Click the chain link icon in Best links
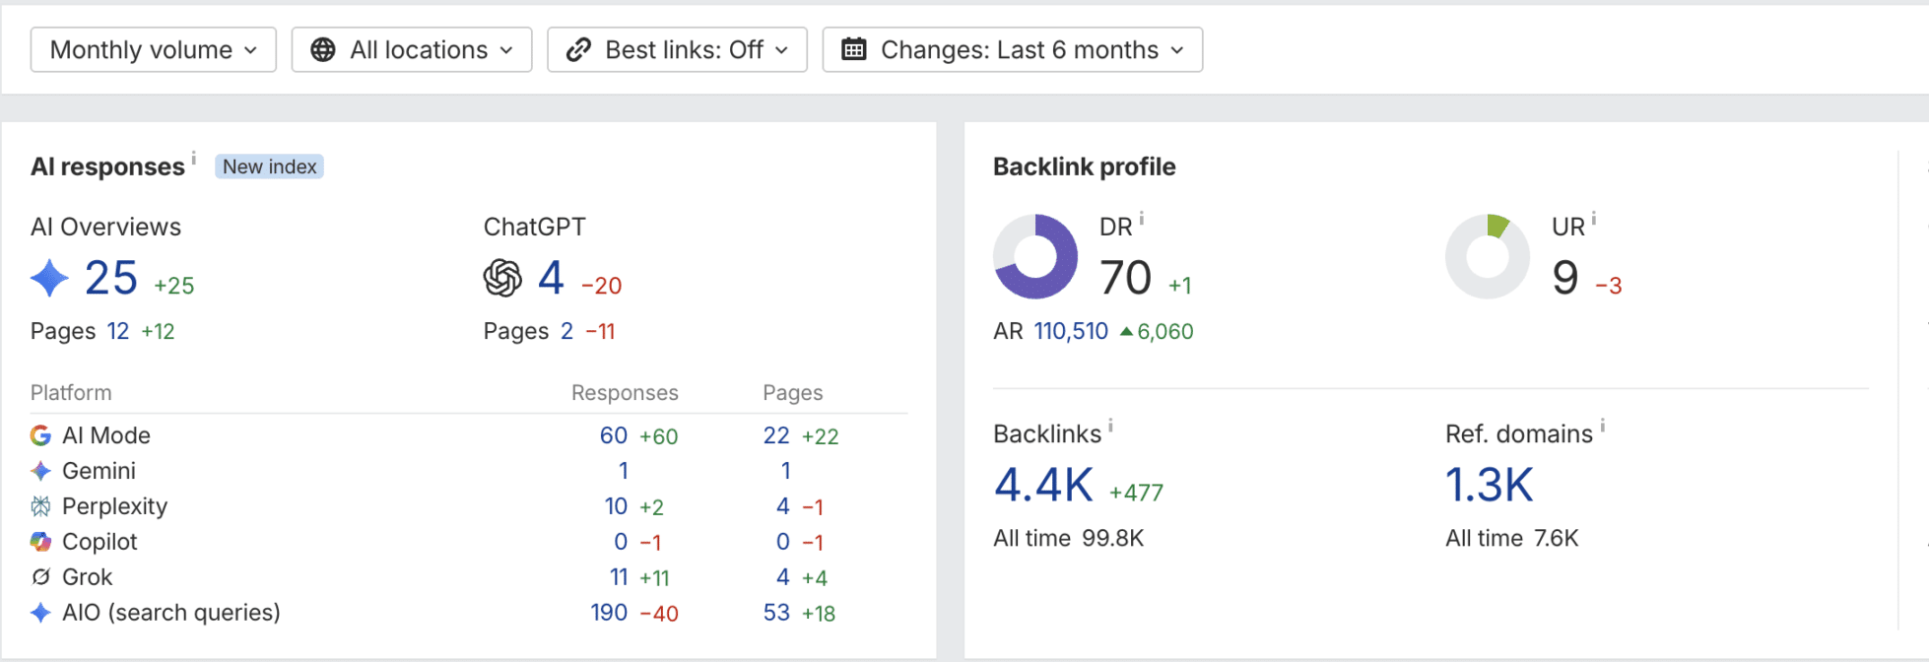Viewport: 1929px width, 662px height. pyautogui.click(x=578, y=50)
